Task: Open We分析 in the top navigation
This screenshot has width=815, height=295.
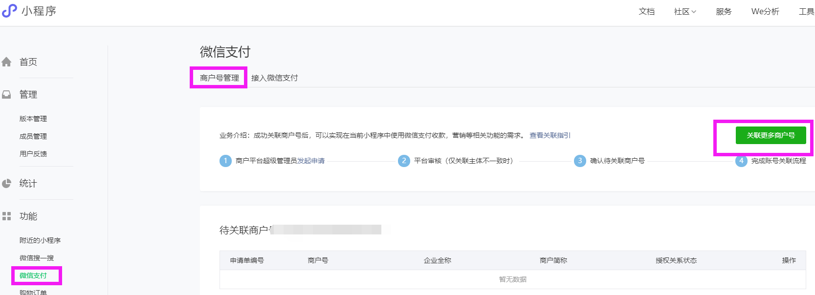Action: click(x=765, y=12)
